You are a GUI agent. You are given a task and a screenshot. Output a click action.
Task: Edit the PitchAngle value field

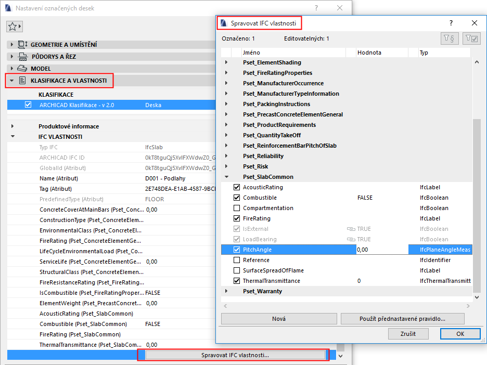[382, 250]
